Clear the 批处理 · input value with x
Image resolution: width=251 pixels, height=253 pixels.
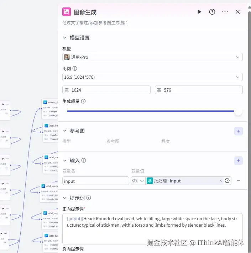point(220,181)
